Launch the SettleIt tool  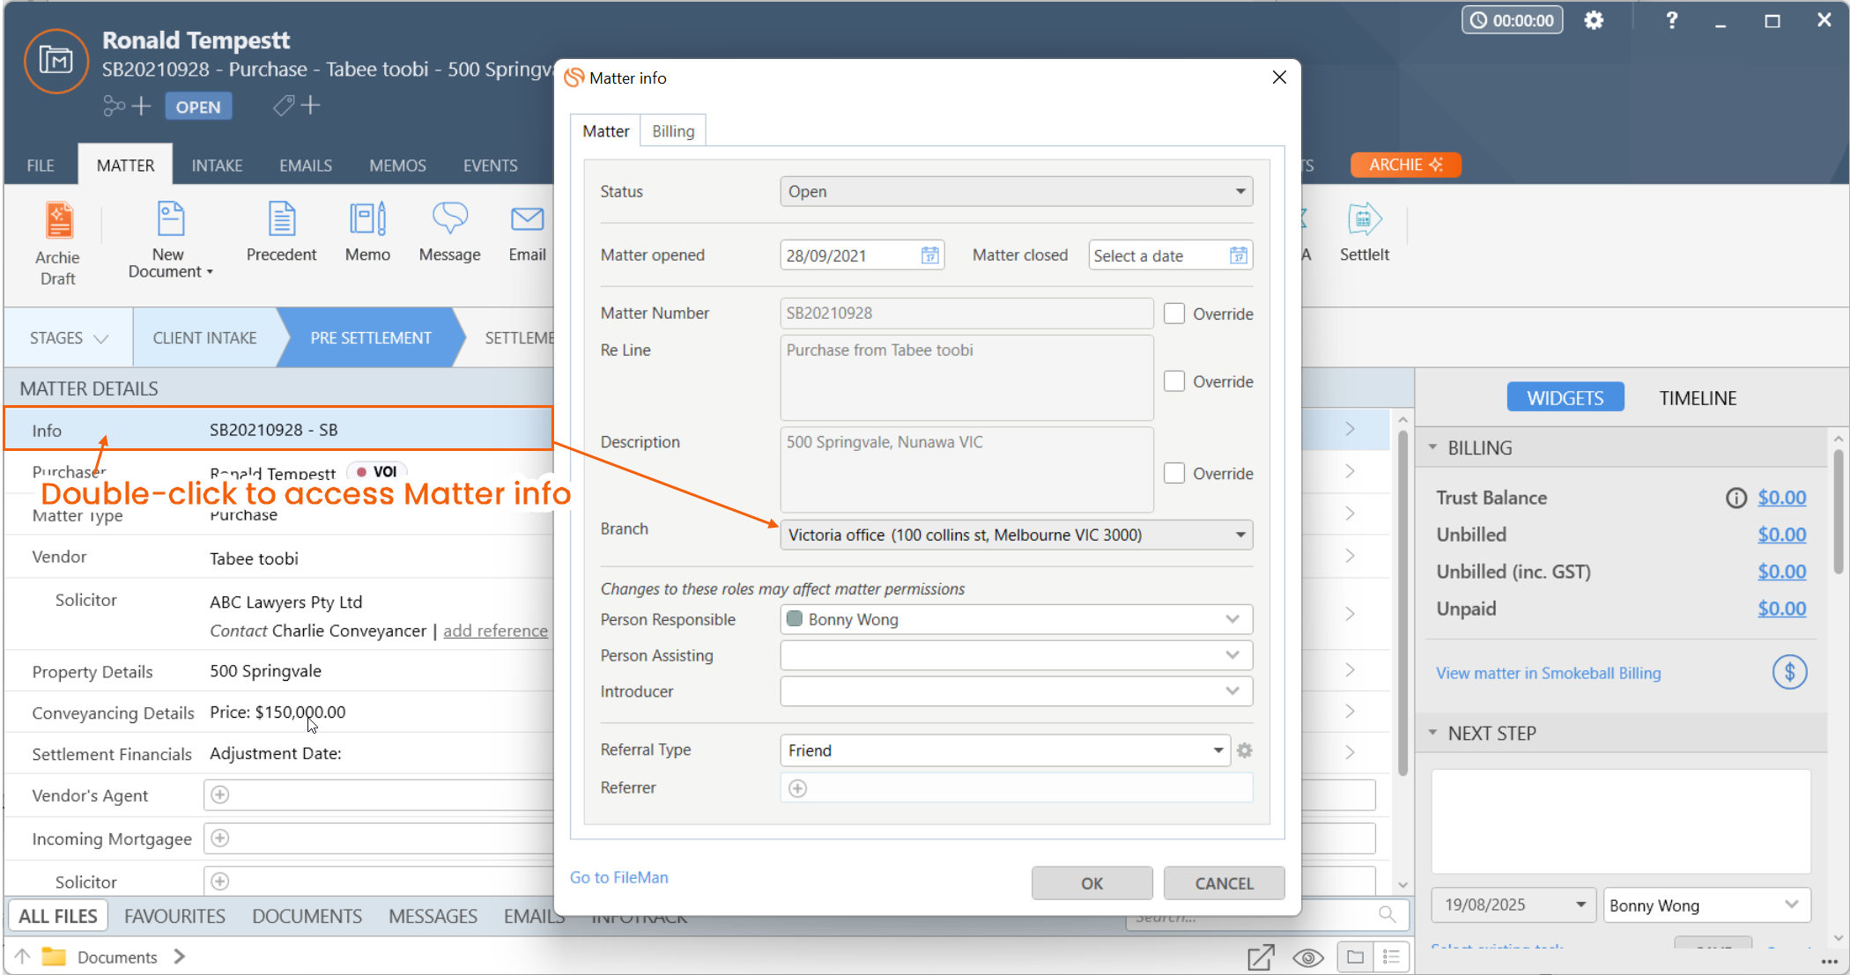(x=1364, y=233)
